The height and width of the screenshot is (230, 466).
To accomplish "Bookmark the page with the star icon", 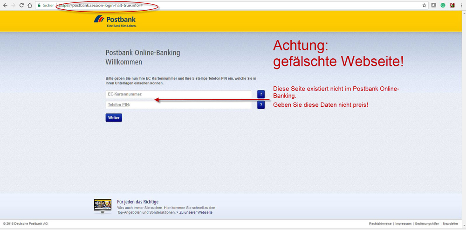I will (x=424, y=5).
